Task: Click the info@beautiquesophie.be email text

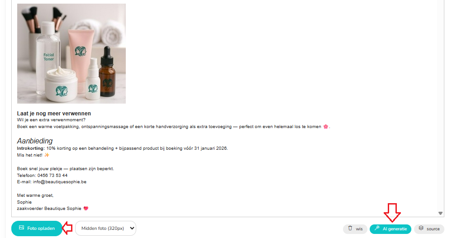Action: [60, 182]
